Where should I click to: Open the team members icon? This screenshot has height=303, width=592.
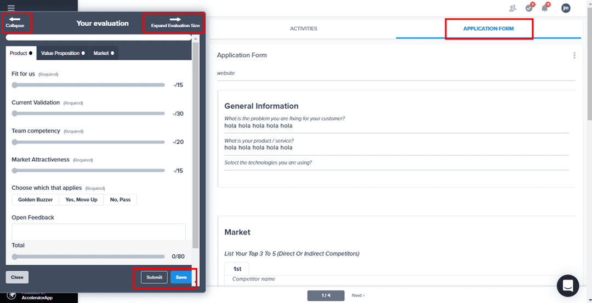point(513,8)
